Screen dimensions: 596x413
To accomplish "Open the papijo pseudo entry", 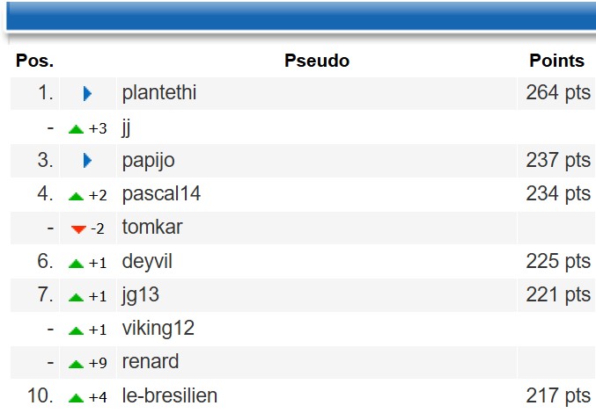I will (x=148, y=161).
